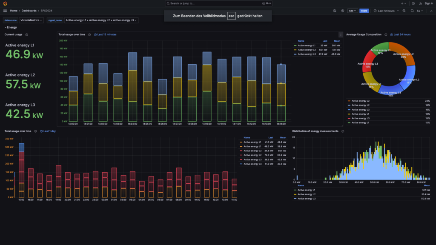Open the help question mark icon
This screenshot has height=245, width=436.
tap(413, 3)
